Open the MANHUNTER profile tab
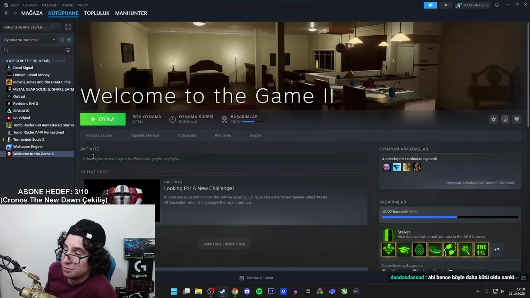The width and height of the screenshot is (530, 298). point(131,13)
